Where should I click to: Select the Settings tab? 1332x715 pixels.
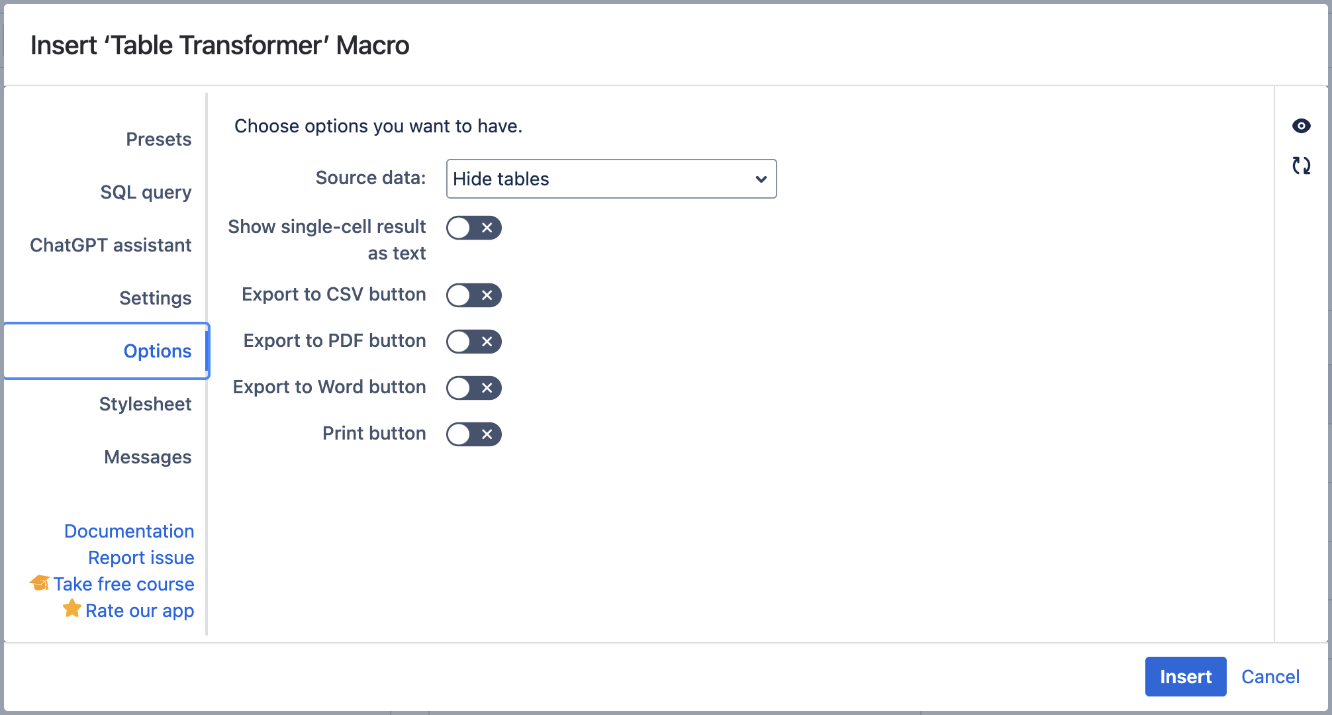coord(155,298)
